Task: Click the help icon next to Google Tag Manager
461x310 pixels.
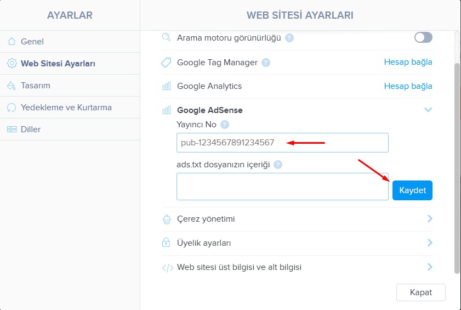Action: click(266, 63)
